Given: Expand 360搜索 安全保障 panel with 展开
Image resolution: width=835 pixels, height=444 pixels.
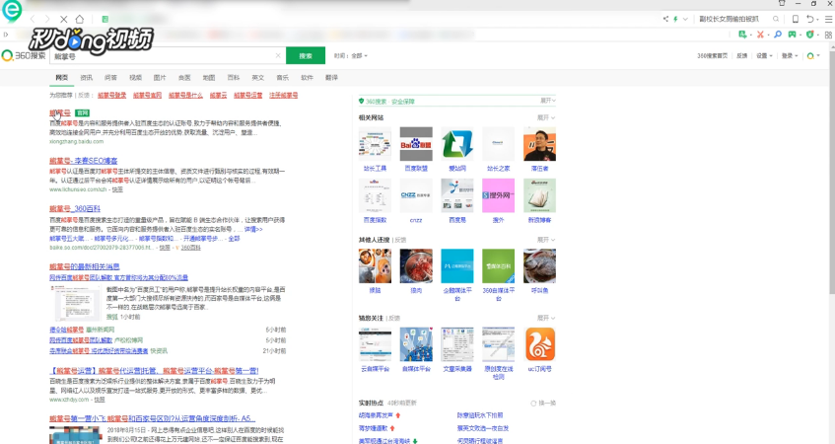Looking at the screenshot, I should (548, 101).
